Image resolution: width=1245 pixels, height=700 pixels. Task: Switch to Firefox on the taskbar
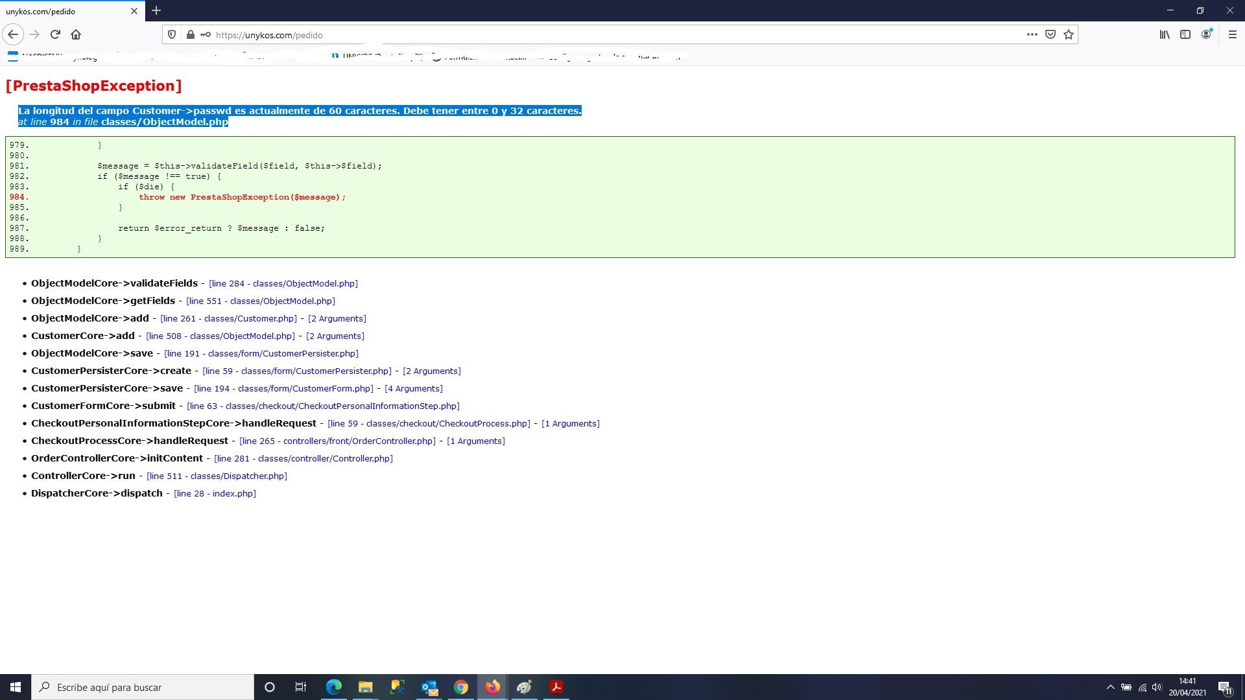[x=492, y=687]
